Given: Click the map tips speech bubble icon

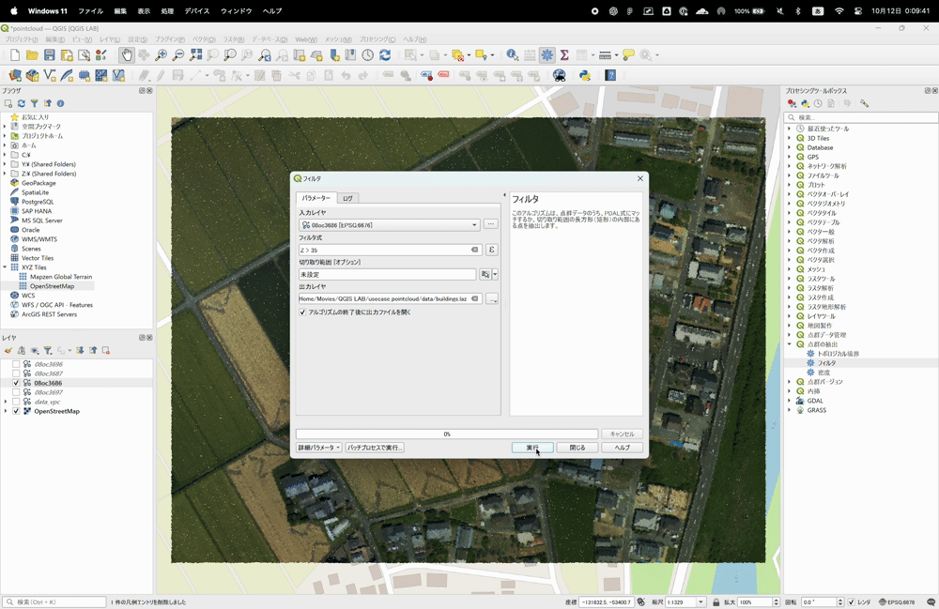Looking at the screenshot, I should (x=629, y=55).
